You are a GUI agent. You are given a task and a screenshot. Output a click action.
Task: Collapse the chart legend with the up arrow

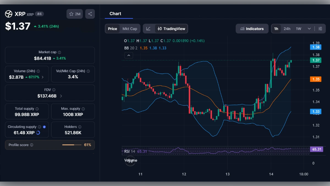[x=129, y=55]
